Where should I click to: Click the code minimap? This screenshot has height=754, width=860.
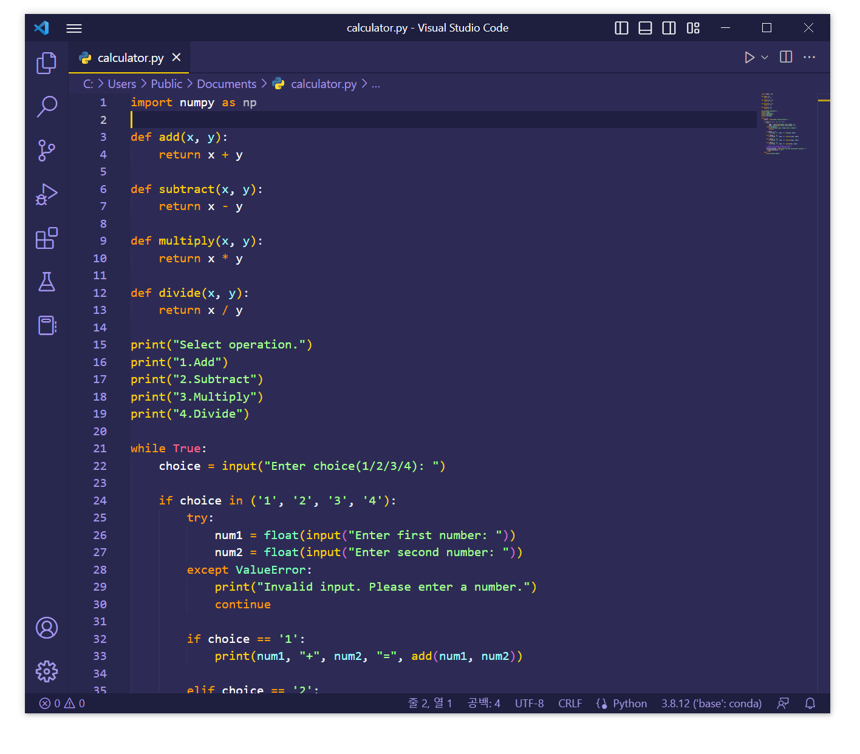coord(784,124)
